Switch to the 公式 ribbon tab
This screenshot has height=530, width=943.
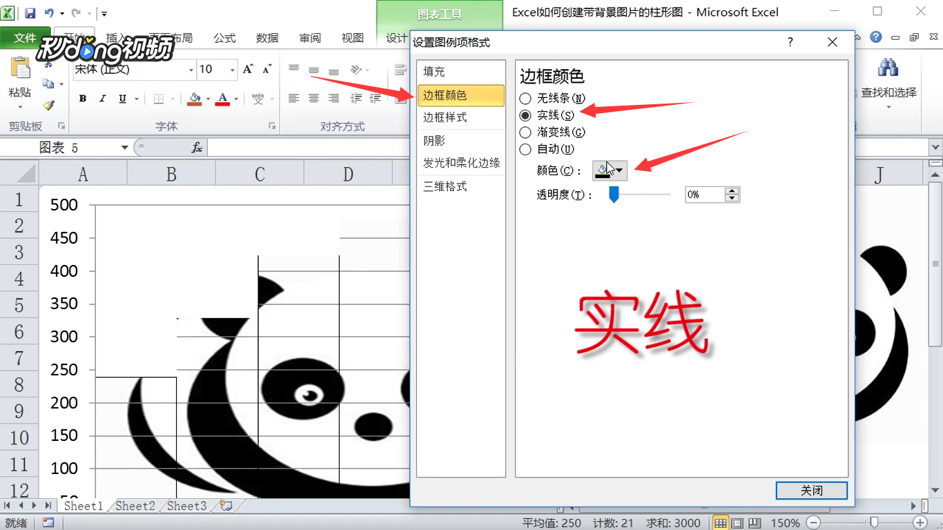click(224, 38)
